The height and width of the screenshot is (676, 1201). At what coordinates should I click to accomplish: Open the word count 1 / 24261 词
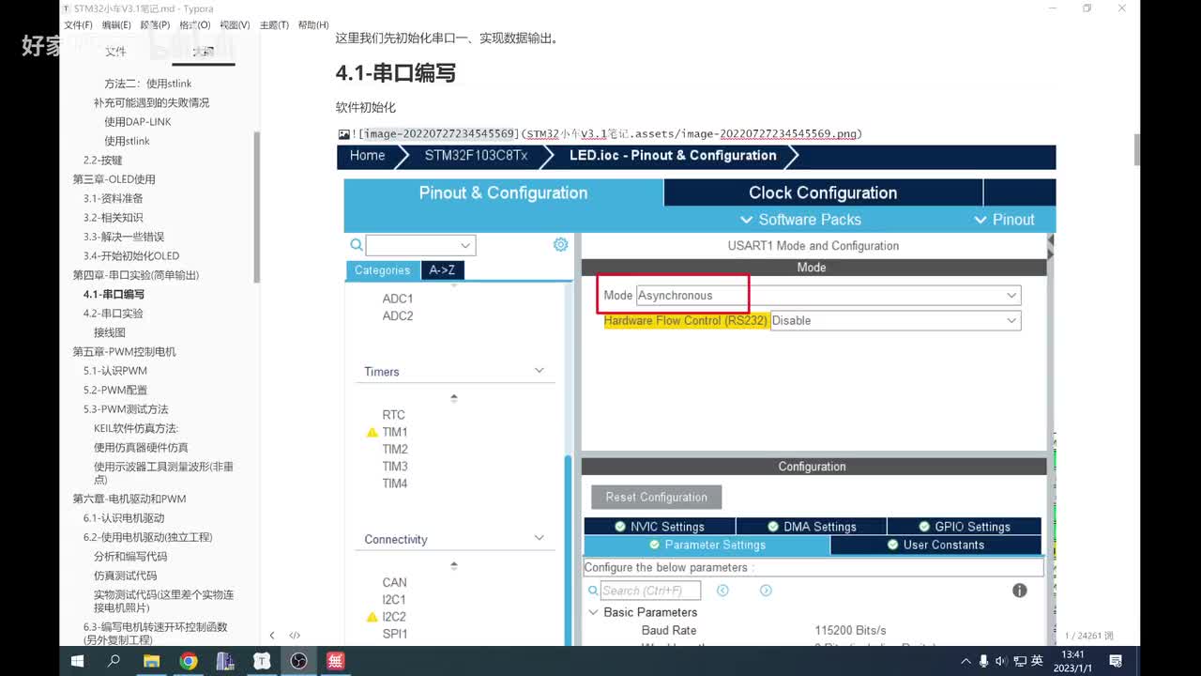tap(1089, 636)
